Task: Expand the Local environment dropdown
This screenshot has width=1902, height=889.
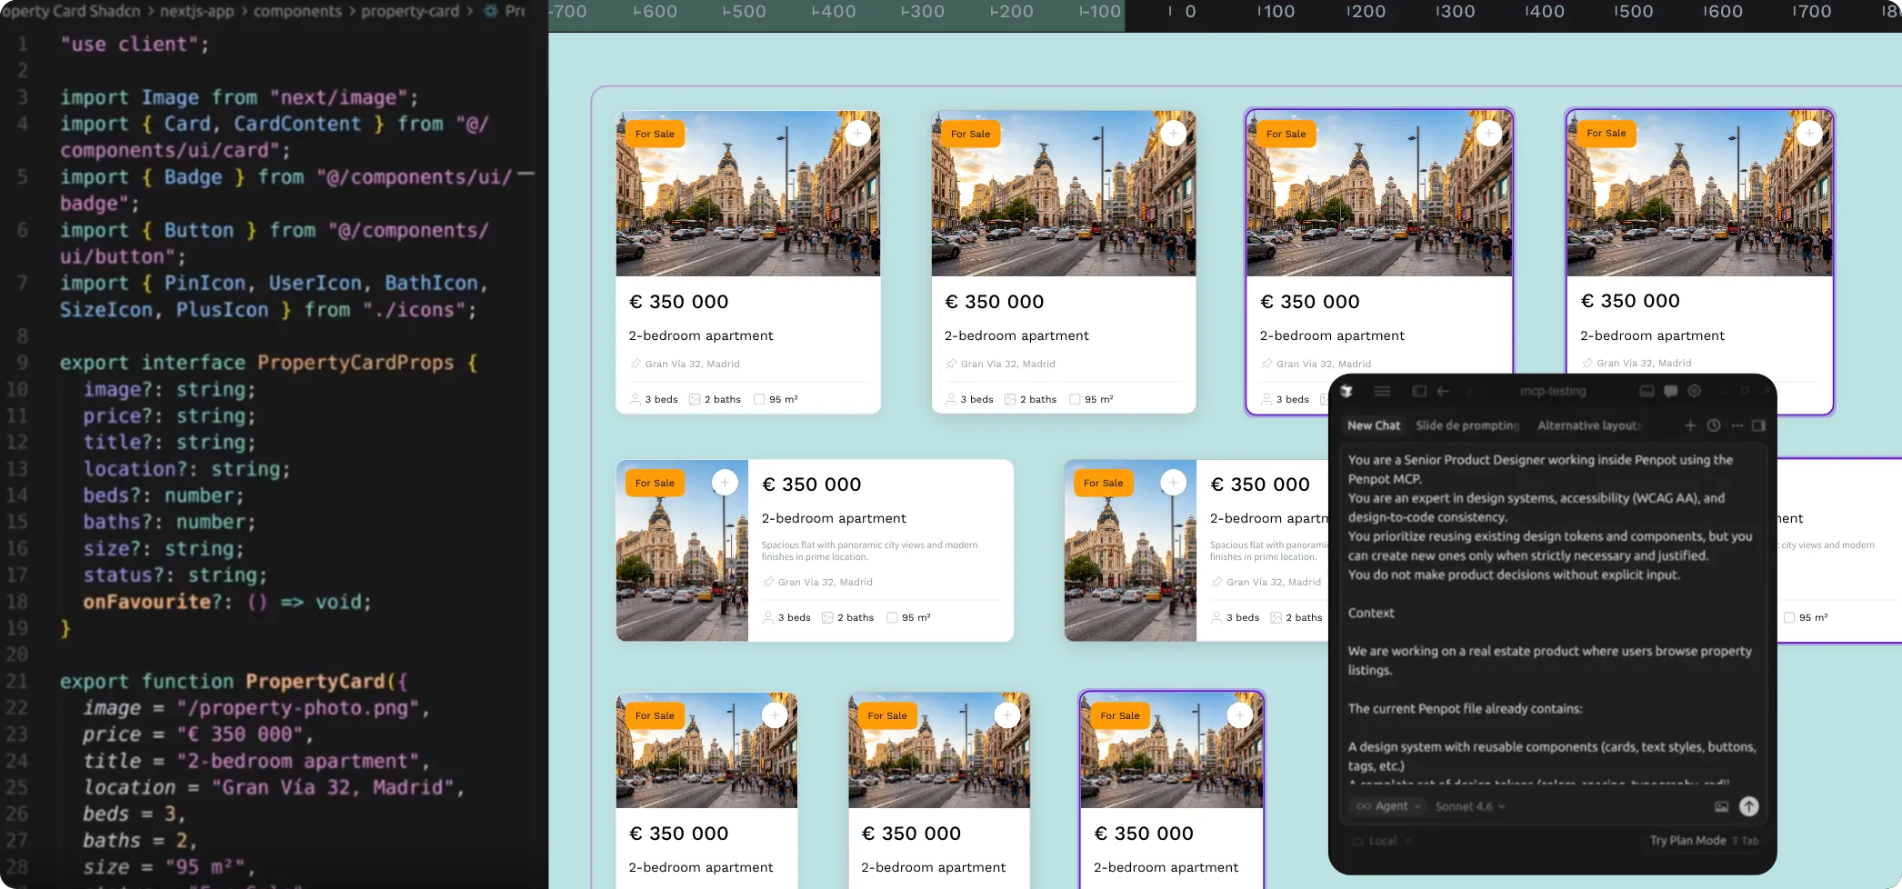Action: [x=1382, y=841]
